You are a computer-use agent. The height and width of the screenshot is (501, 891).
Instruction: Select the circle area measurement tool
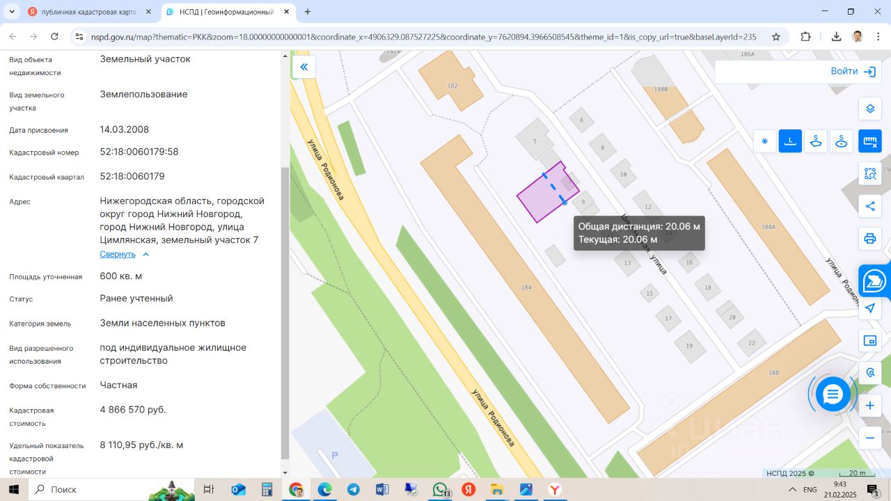[842, 141]
